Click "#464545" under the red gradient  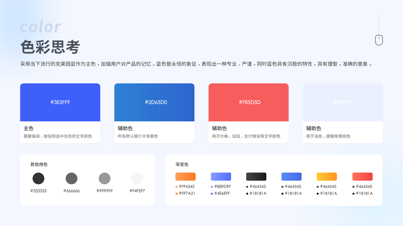tap(364, 186)
